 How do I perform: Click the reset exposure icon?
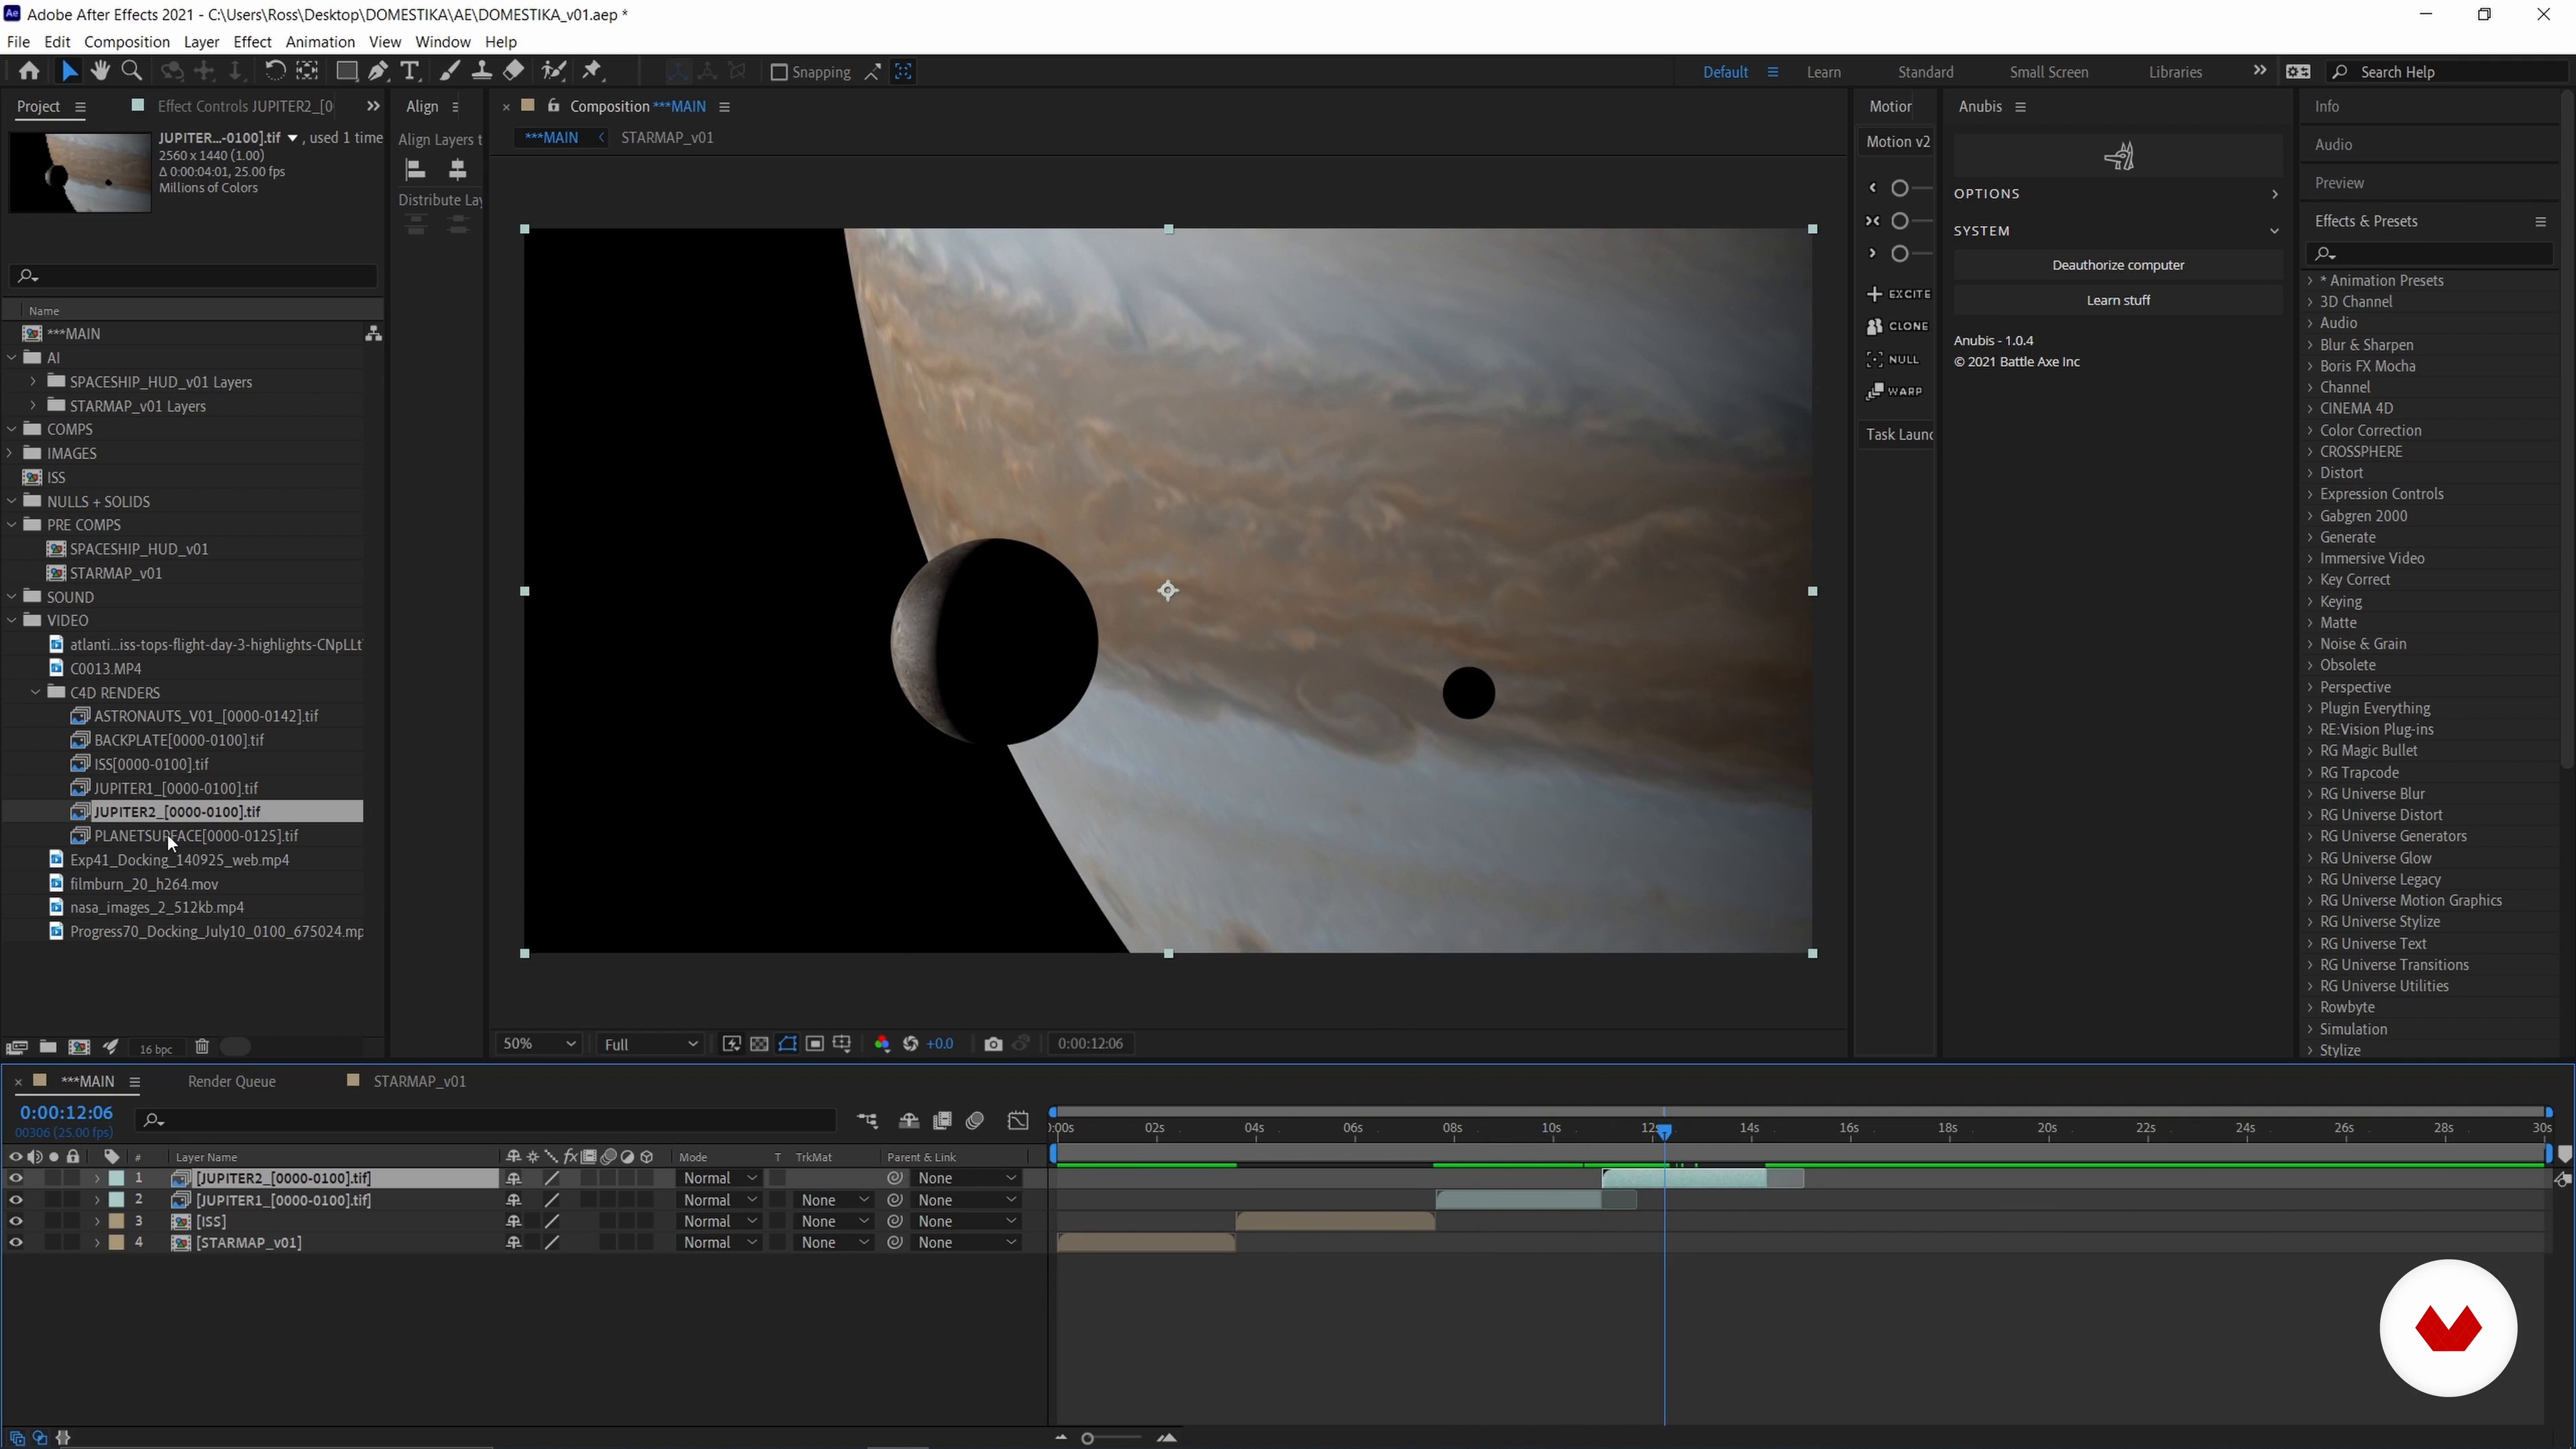[x=911, y=1044]
